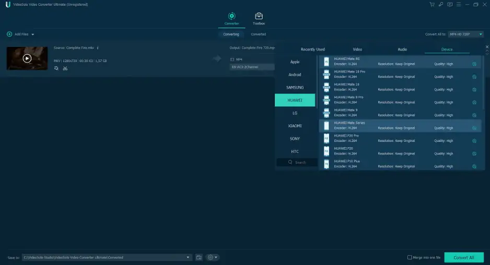Image resolution: width=490 pixels, height=265 pixels.
Task: Click the Convert All button
Action: (464, 258)
